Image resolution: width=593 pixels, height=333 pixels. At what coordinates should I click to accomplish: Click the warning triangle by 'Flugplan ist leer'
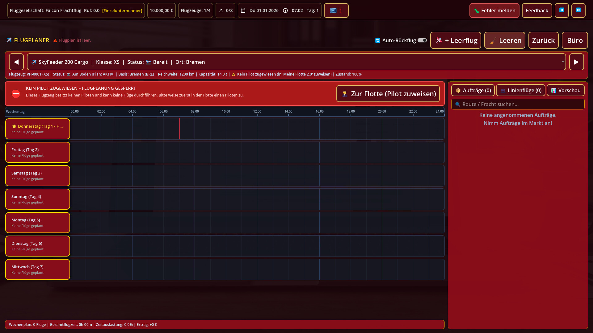pos(55,40)
